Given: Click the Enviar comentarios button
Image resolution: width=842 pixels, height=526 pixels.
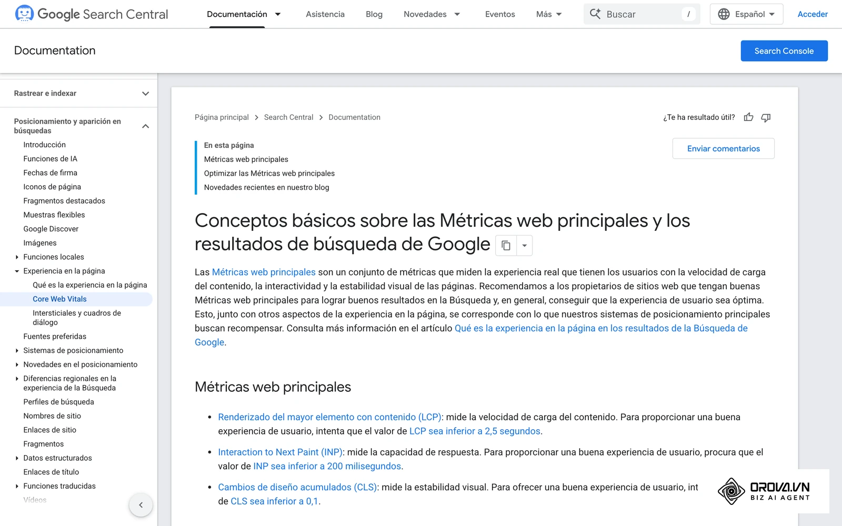Looking at the screenshot, I should (x=724, y=149).
